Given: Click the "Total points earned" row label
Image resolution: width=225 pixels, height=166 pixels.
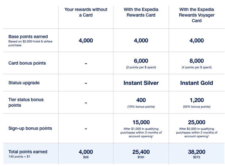Looking at the screenshot, I should coord(28,152).
